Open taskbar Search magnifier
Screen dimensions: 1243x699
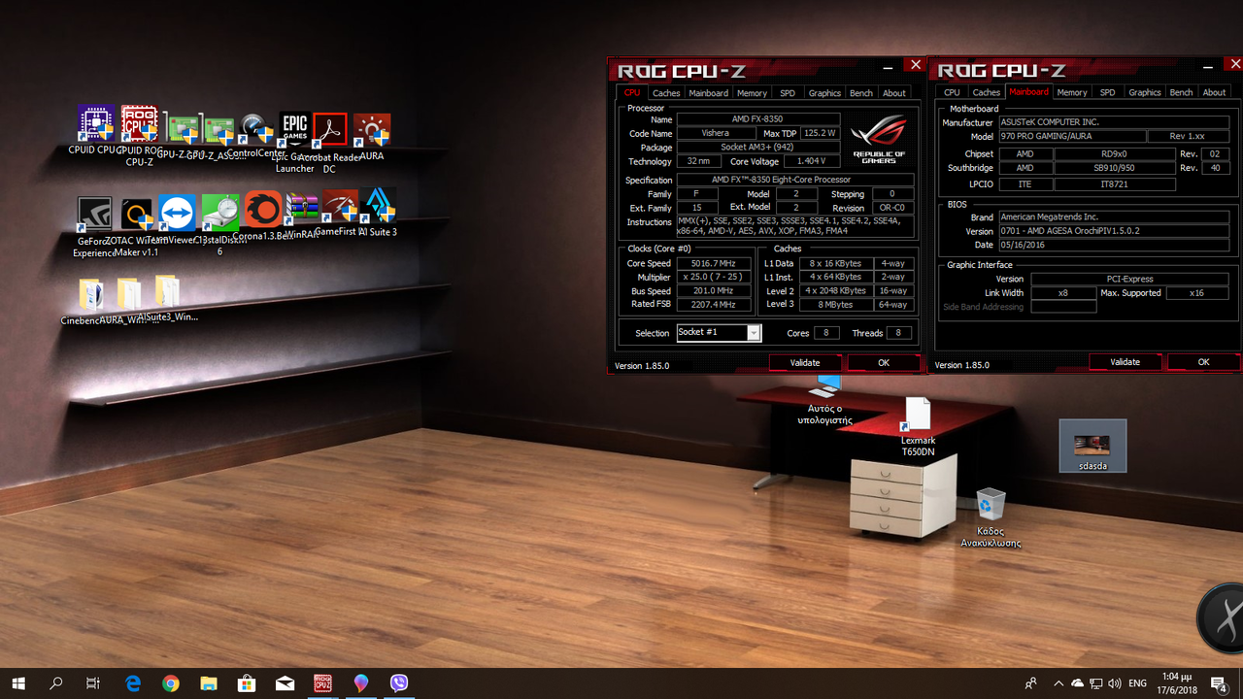coord(56,683)
